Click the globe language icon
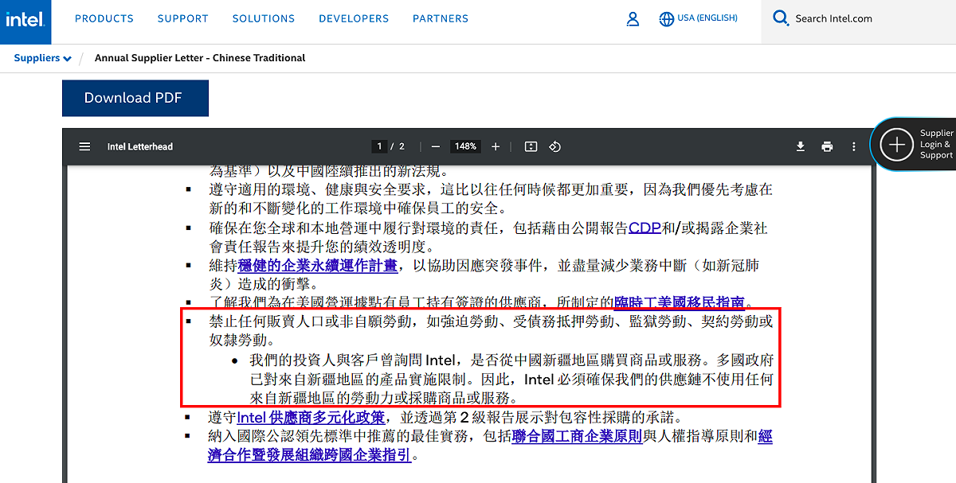This screenshot has height=483, width=956. click(x=666, y=19)
